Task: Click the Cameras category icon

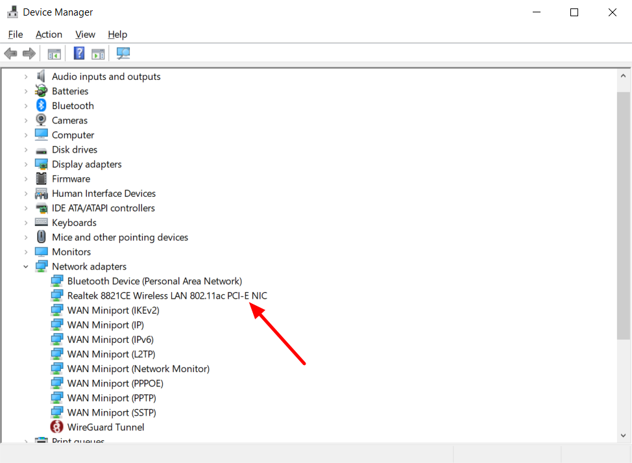Action: click(42, 120)
